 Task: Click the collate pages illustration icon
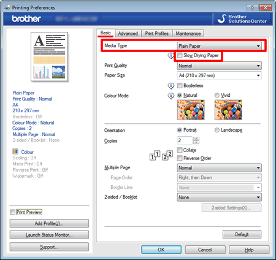[x=161, y=156]
